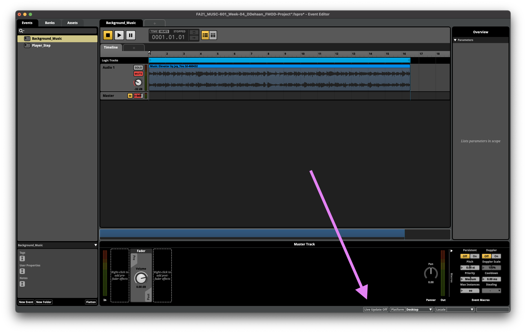Mute the Audio 1 track
The height and width of the screenshot is (333, 526).
click(138, 74)
